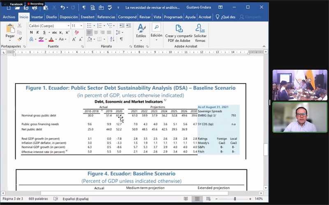Screen dimensions: 329x205
Task: Click the text highlight color icon
Action: (41, 39)
